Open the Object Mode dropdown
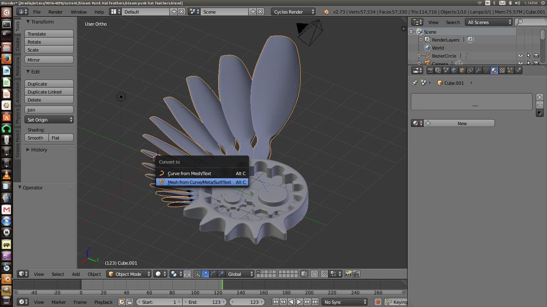This screenshot has width=547, height=307. [128, 274]
